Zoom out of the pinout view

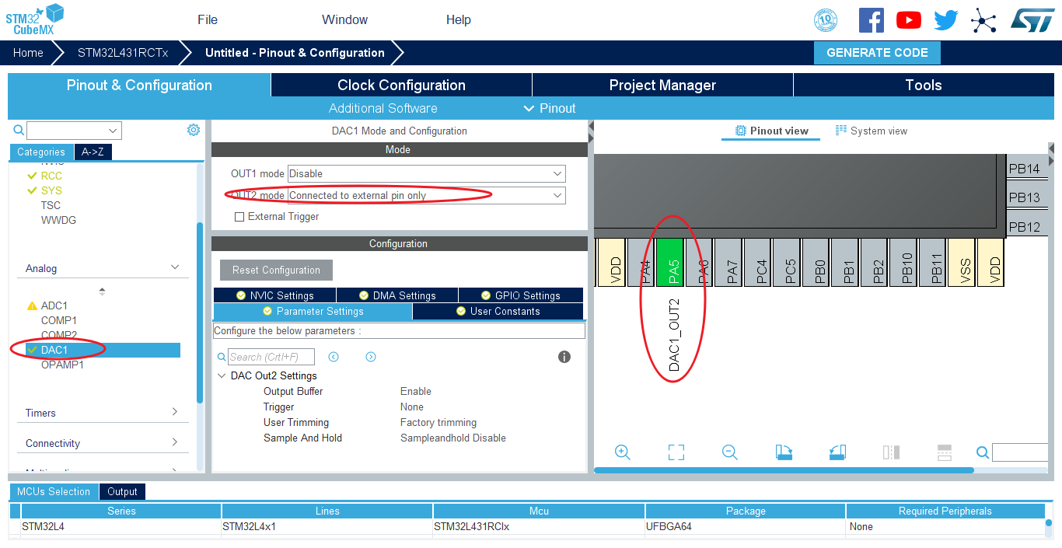(x=729, y=452)
